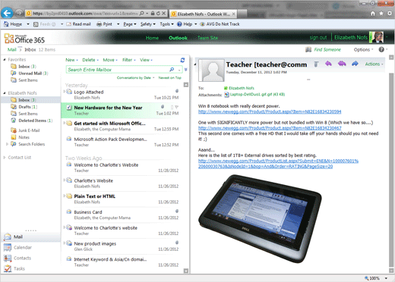The image size is (395, 282).
Task: Open the Move menu in mail toolbar
Action: (x=110, y=60)
